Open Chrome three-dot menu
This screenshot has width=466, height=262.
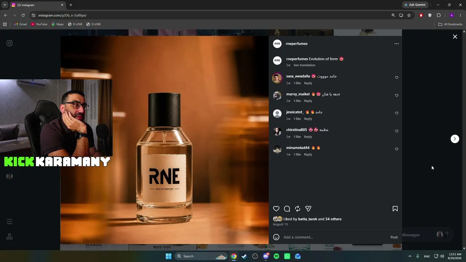coord(460,15)
